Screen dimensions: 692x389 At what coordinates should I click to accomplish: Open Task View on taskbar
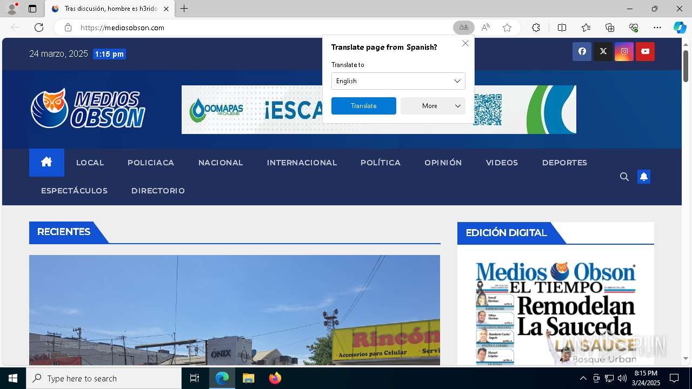(x=195, y=378)
